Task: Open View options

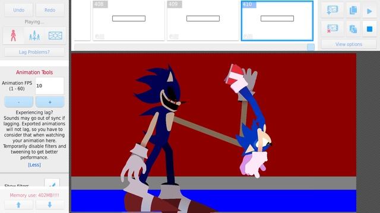Action: (349, 44)
